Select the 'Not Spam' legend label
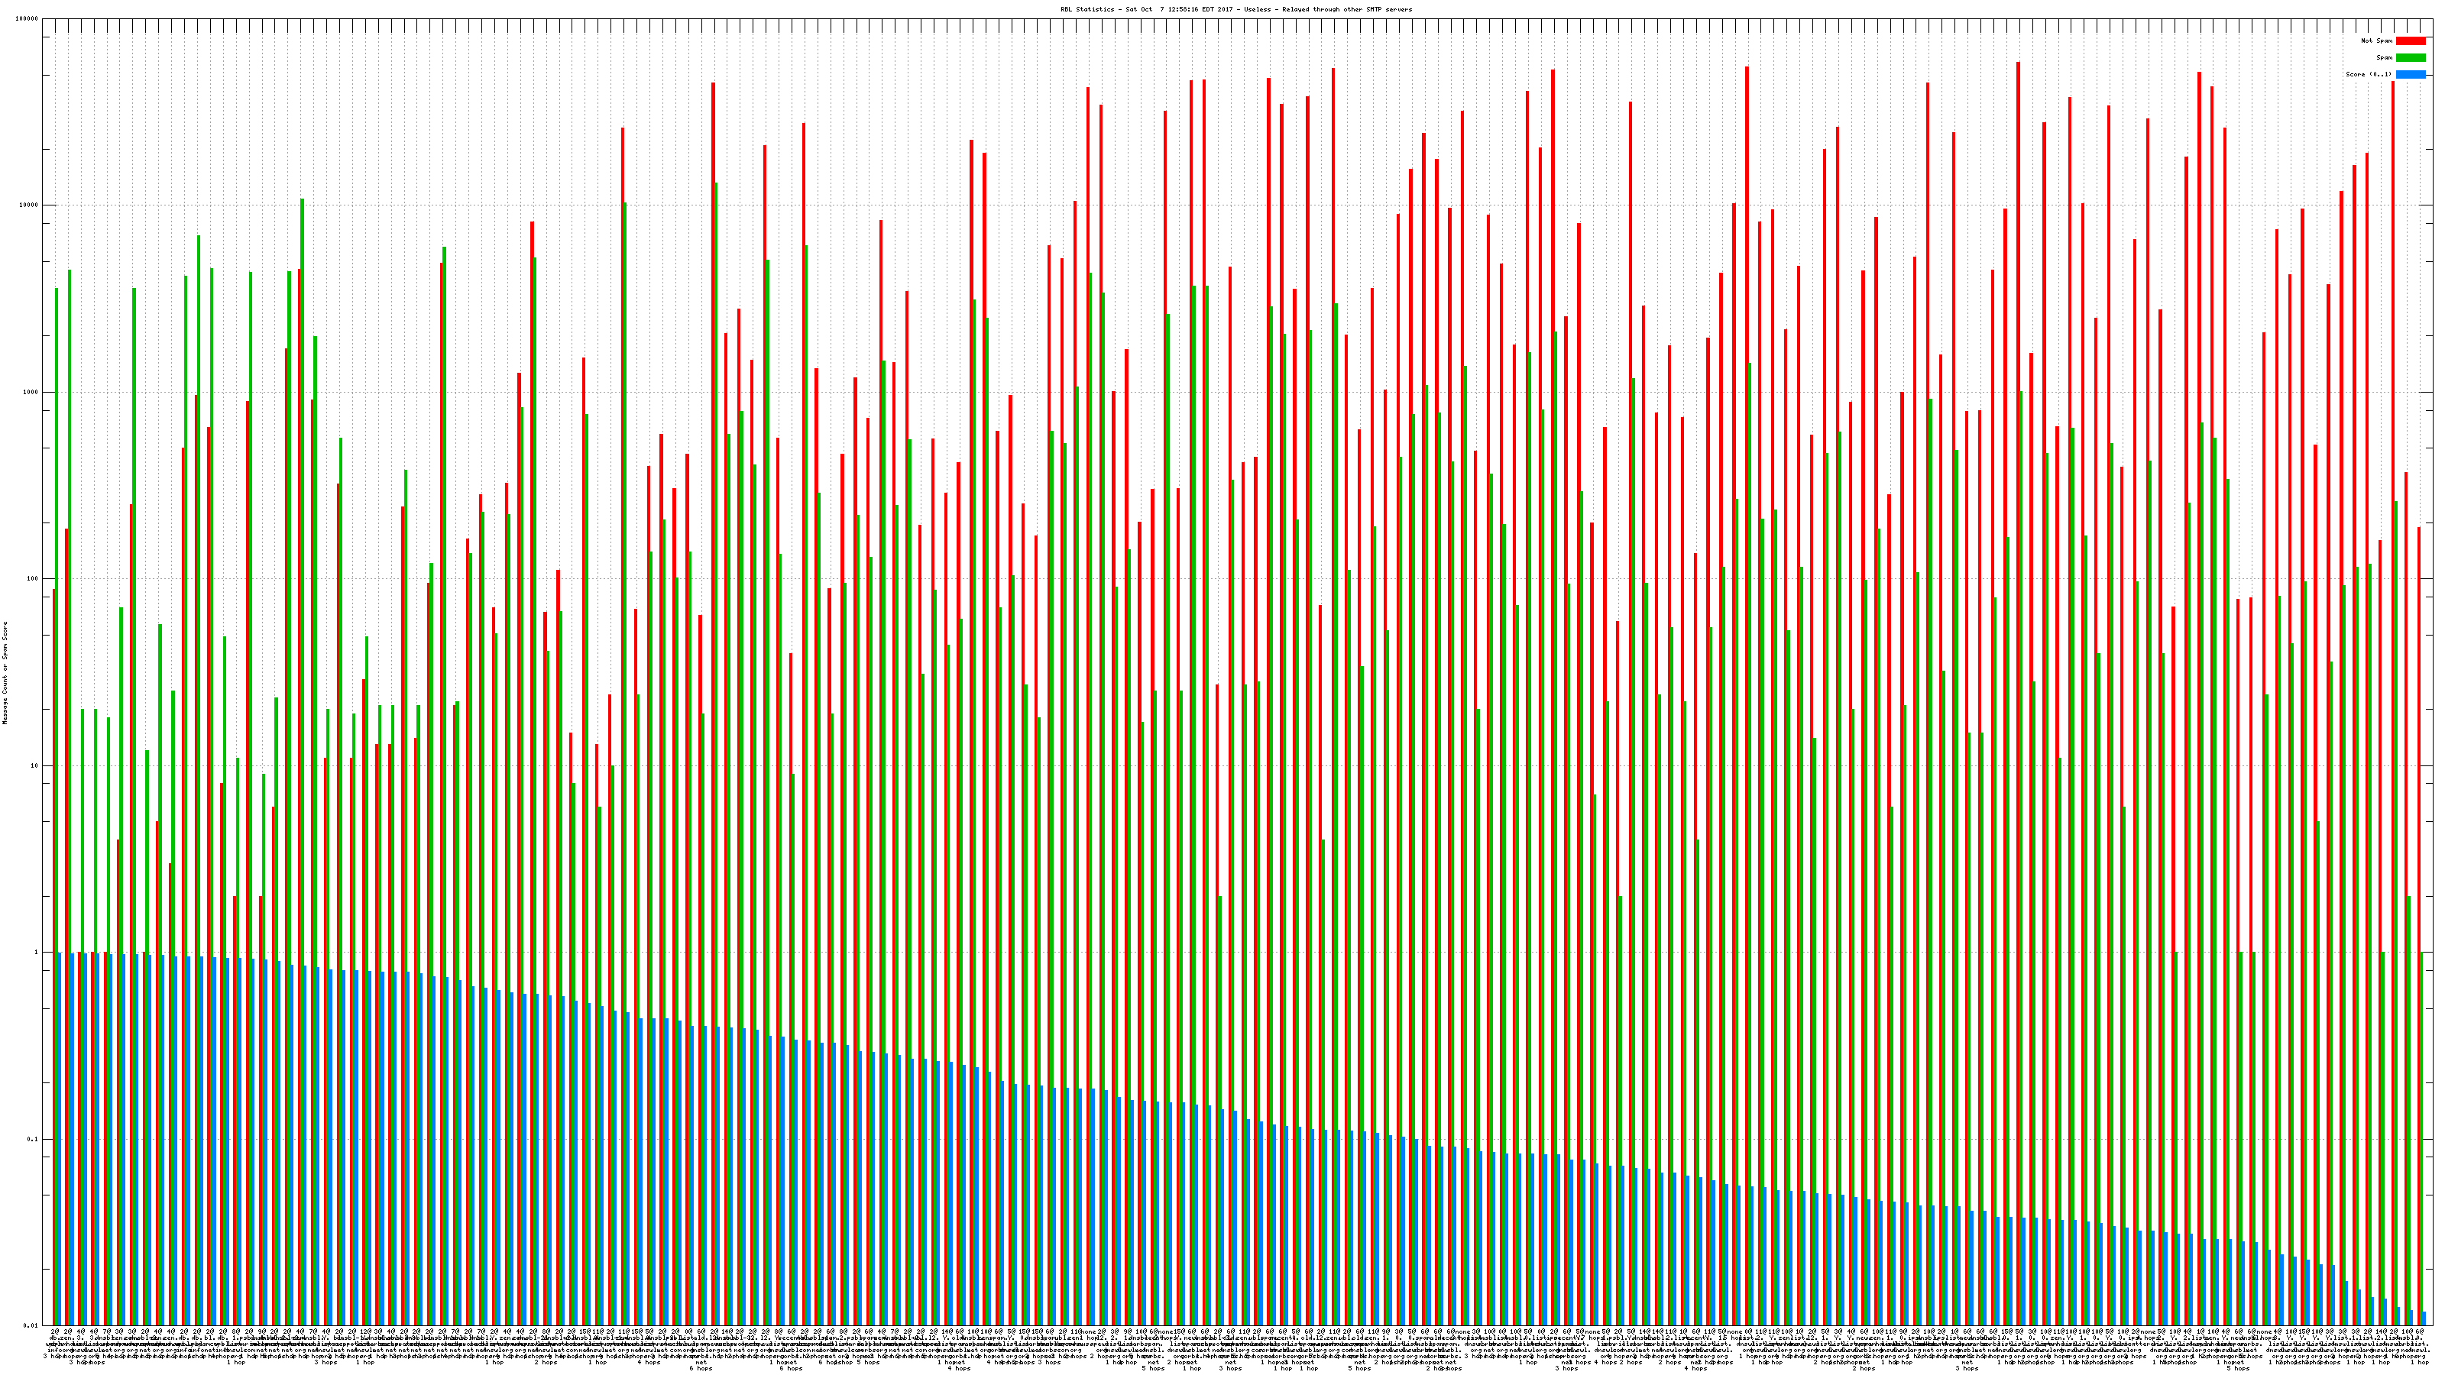 tap(2377, 40)
